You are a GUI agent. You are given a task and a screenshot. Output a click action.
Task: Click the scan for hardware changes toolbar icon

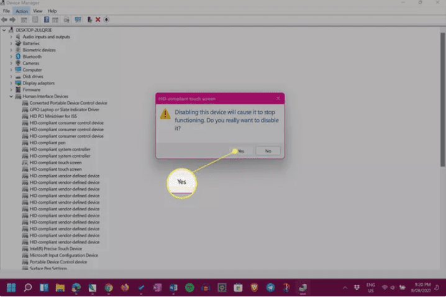(x=78, y=20)
